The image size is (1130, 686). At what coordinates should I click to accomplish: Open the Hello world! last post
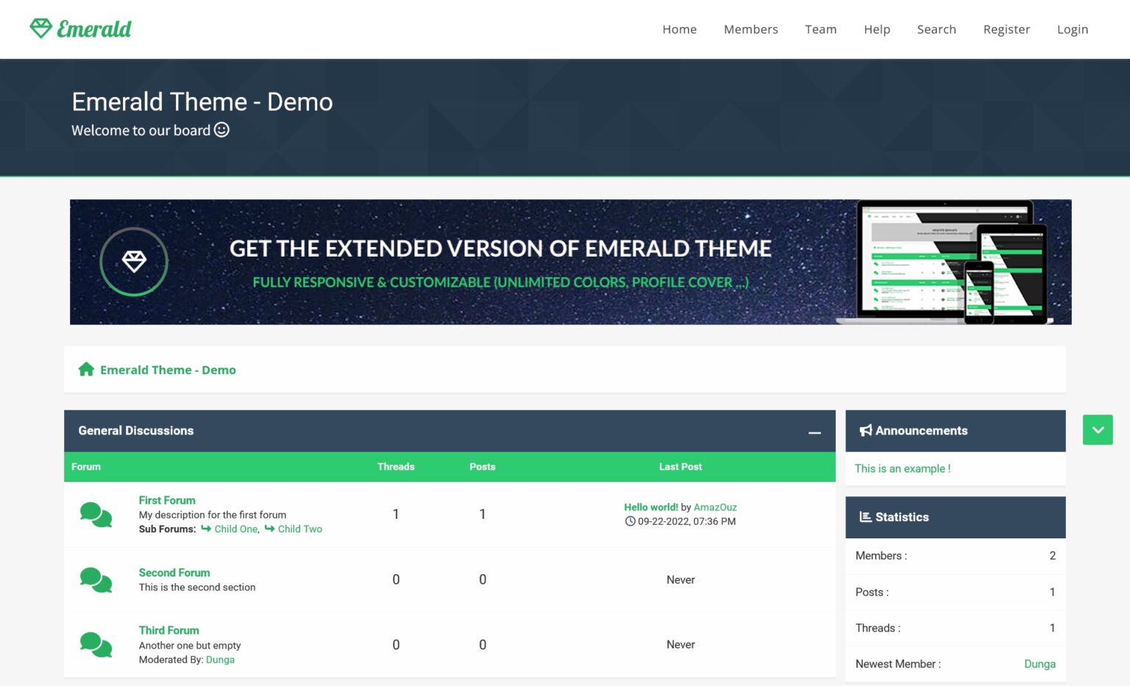(x=651, y=507)
